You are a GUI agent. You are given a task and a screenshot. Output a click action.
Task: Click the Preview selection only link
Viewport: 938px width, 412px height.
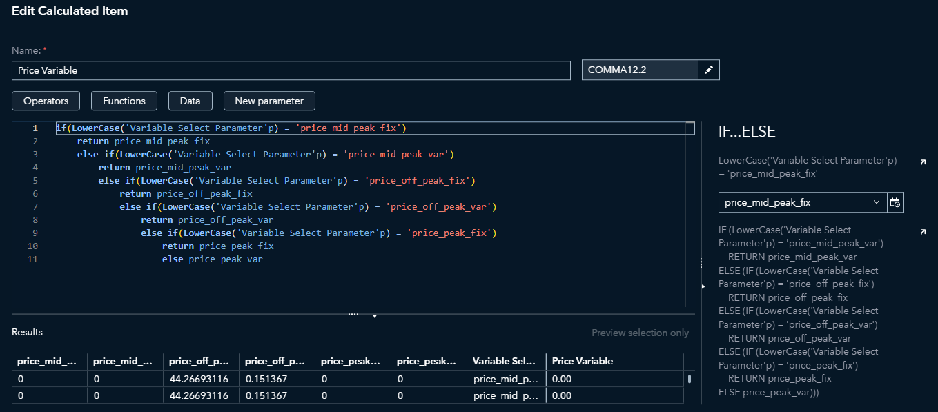pos(640,333)
